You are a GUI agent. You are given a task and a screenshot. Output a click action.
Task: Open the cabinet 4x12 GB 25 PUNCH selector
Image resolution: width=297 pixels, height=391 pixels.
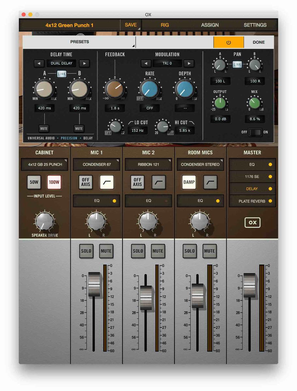(45, 165)
